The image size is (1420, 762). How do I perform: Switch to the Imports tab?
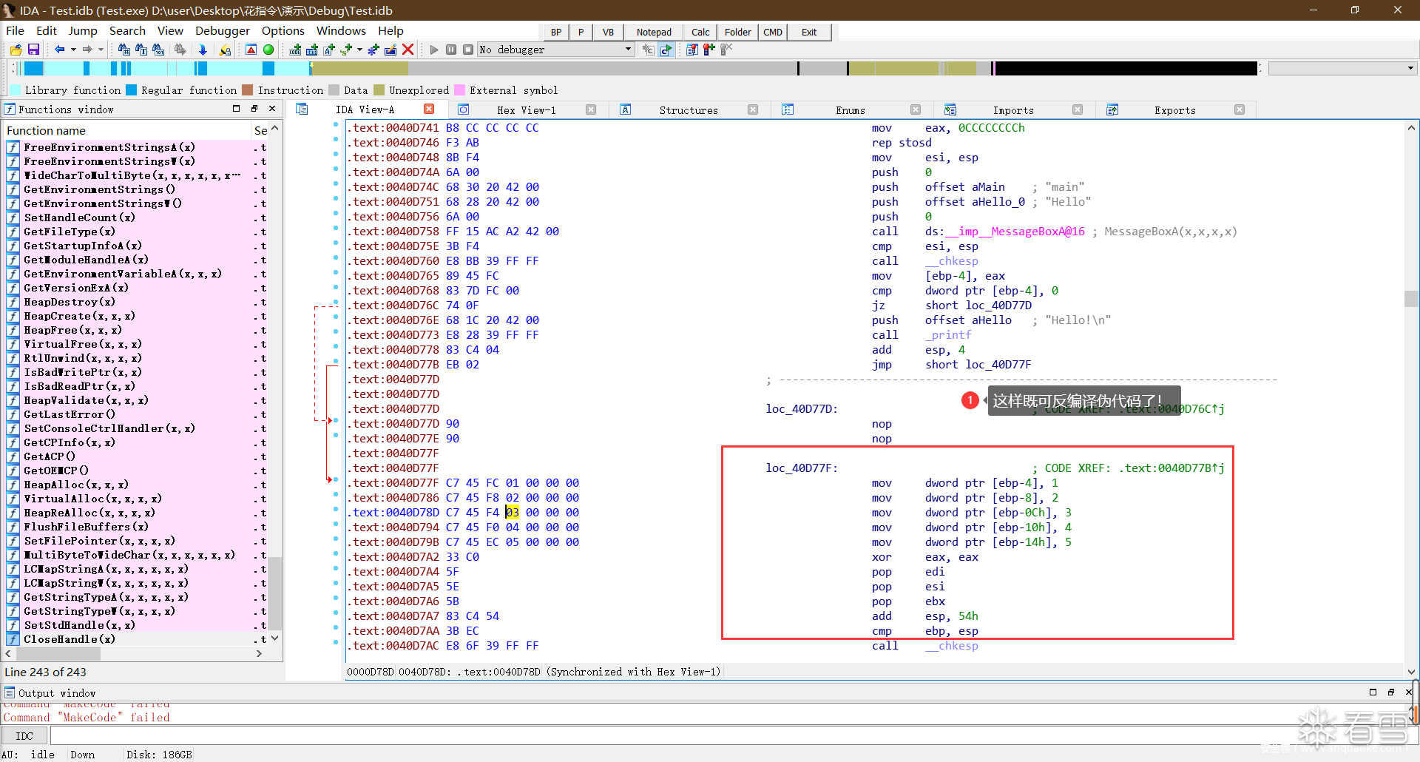point(1012,110)
